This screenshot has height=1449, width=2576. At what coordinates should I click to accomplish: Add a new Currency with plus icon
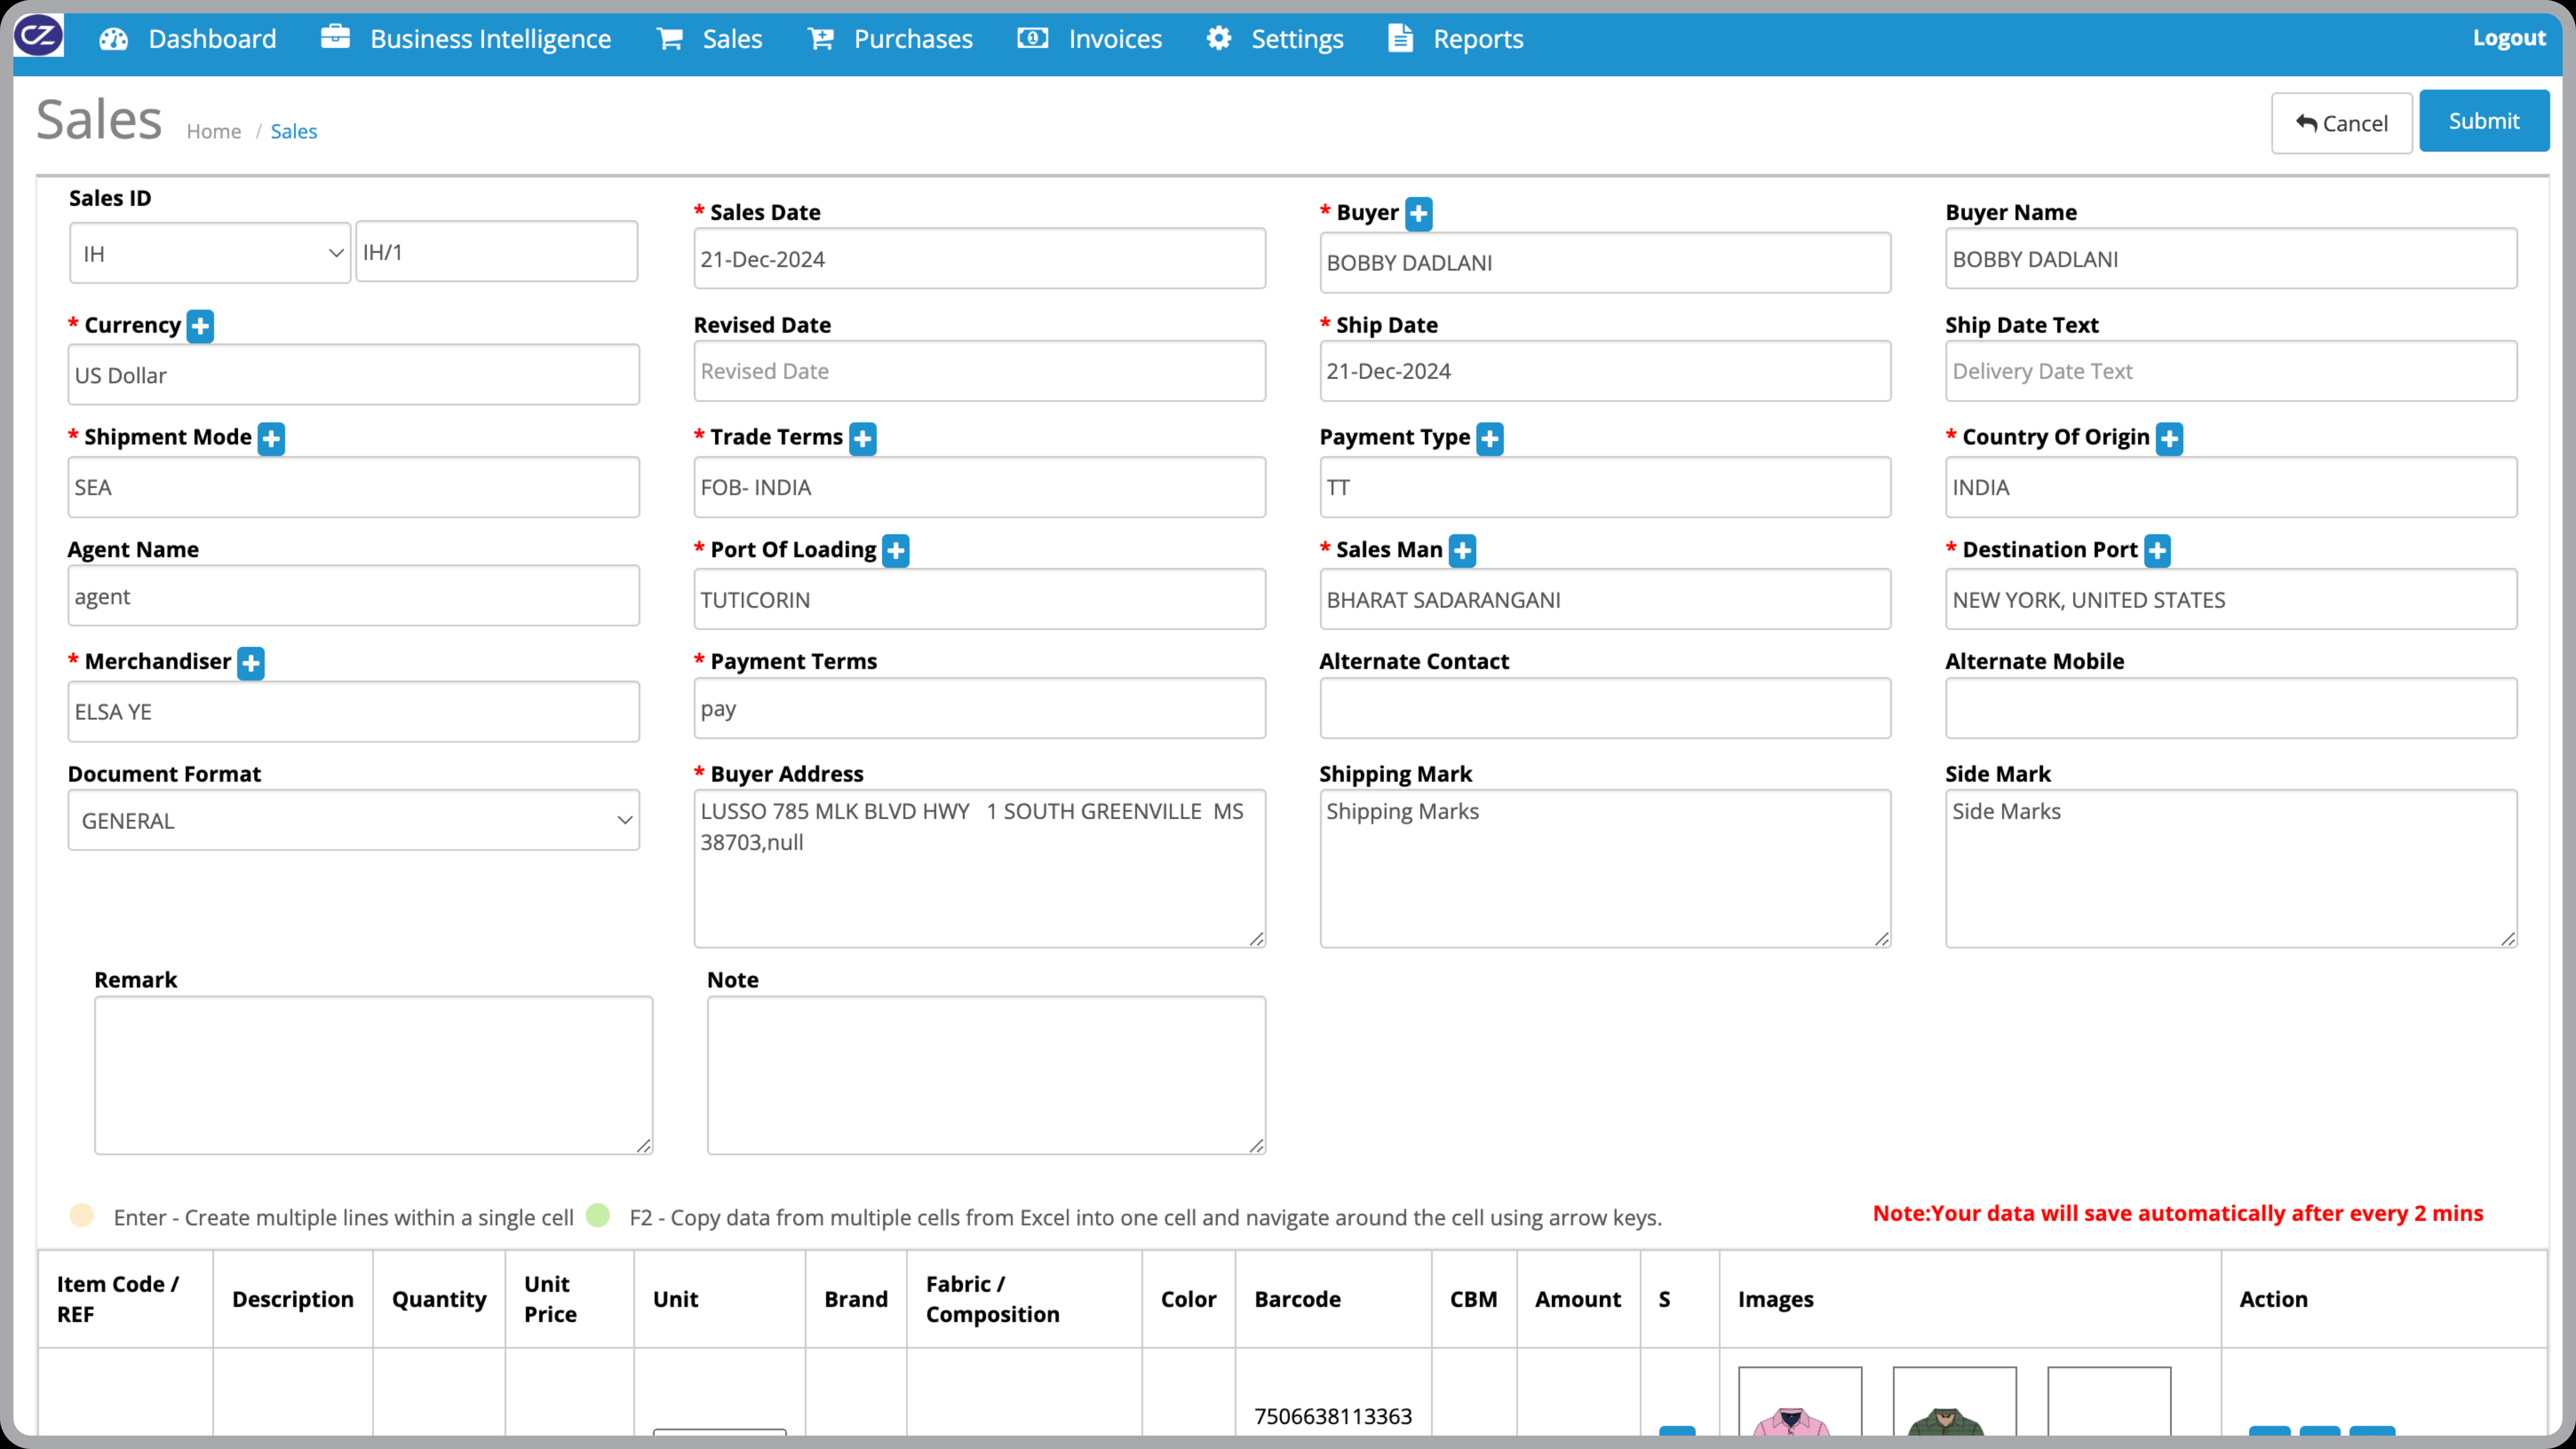tap(200, 326)
